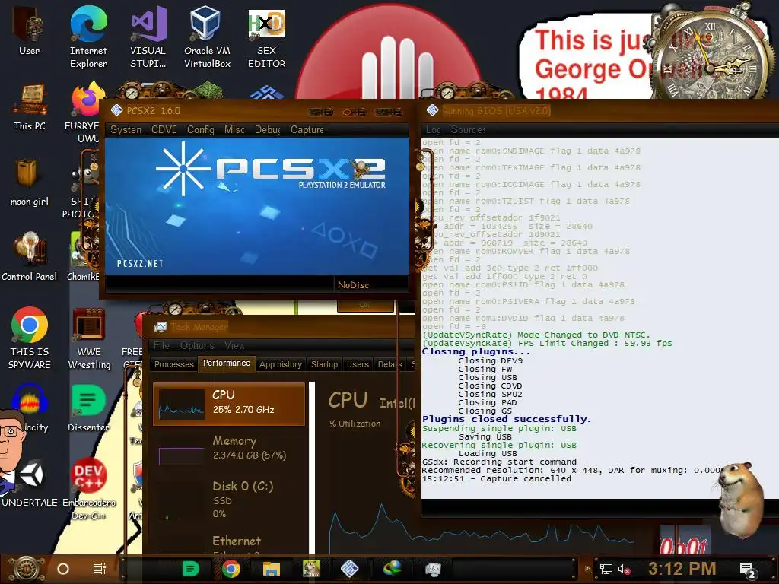Screen dimensions: 779x584
Task: Open the User desktop icon
Action: click(x=30, y=32)
